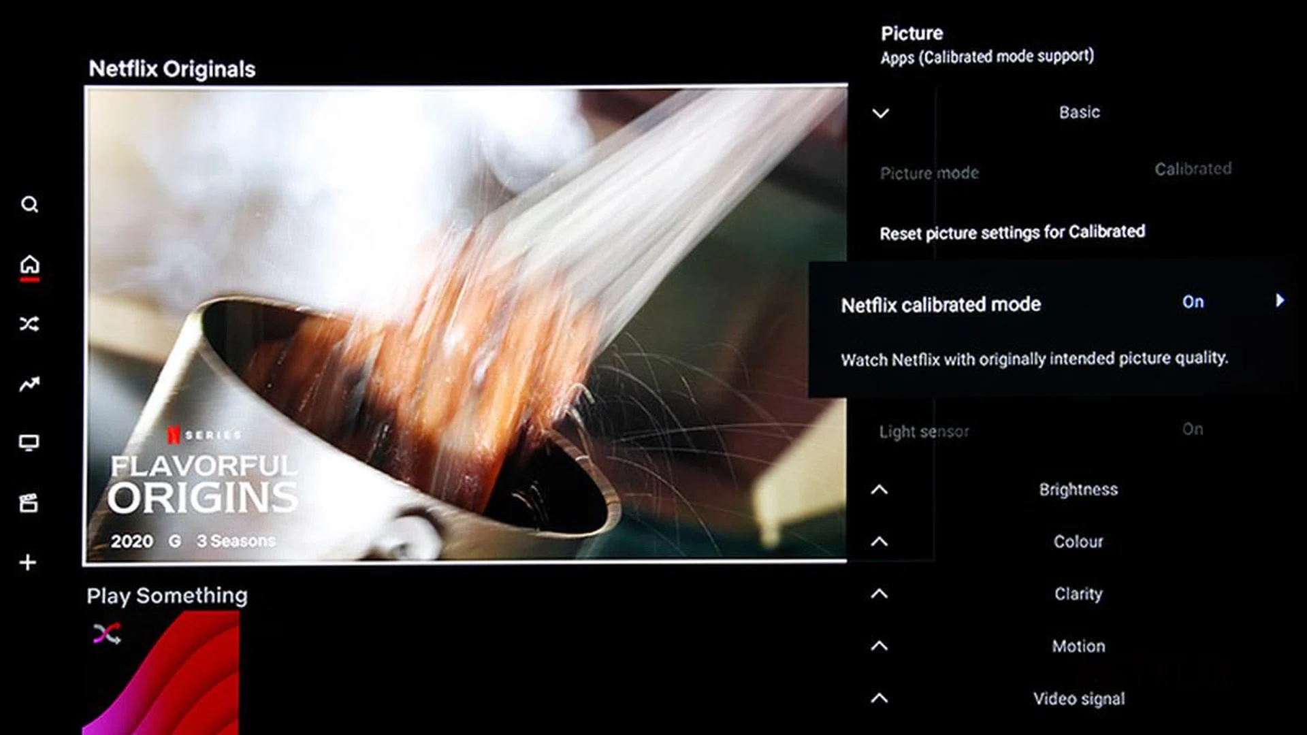Screen dimensions: 1307x735
Task: Select the Picture mode setting
Action: (x=930, y=173)
